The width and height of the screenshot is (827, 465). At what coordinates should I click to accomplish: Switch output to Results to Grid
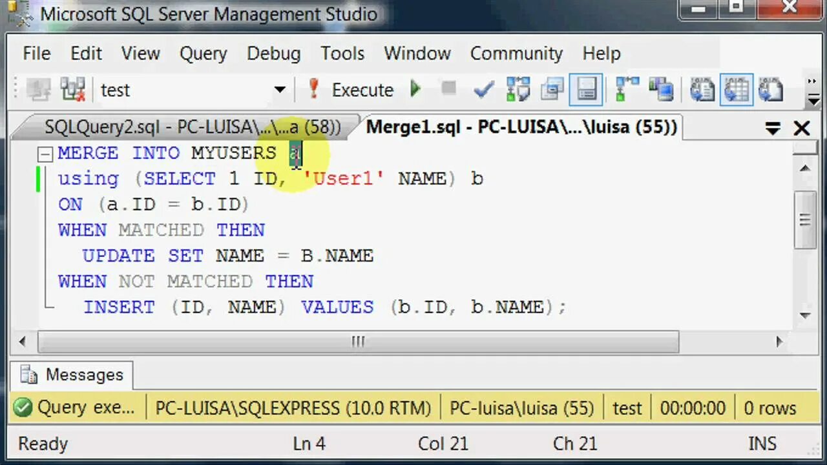tap(736, 89)
